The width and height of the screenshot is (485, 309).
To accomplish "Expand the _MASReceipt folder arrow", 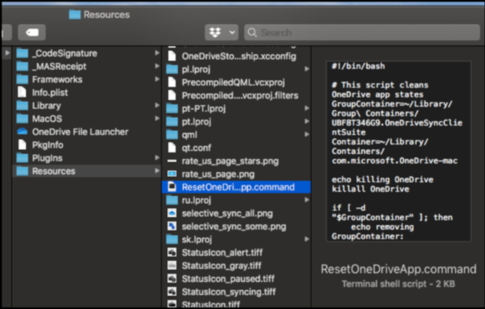I will pyautogui.click(x=157, y=66).
